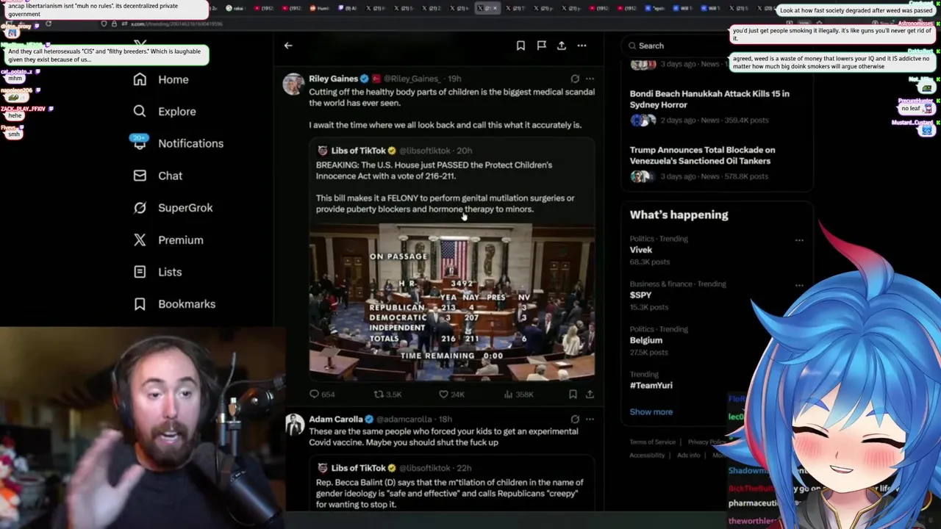941x529 pixels.
Task: Open quoted Libs of TikTok 22h post
Action: click(451, 484)
